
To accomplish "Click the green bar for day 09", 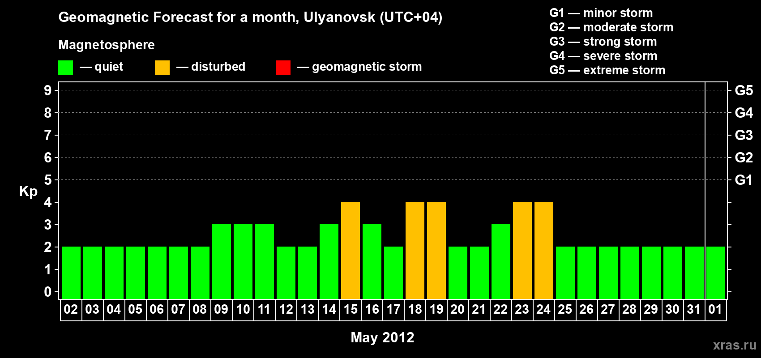I will point(222,261).
